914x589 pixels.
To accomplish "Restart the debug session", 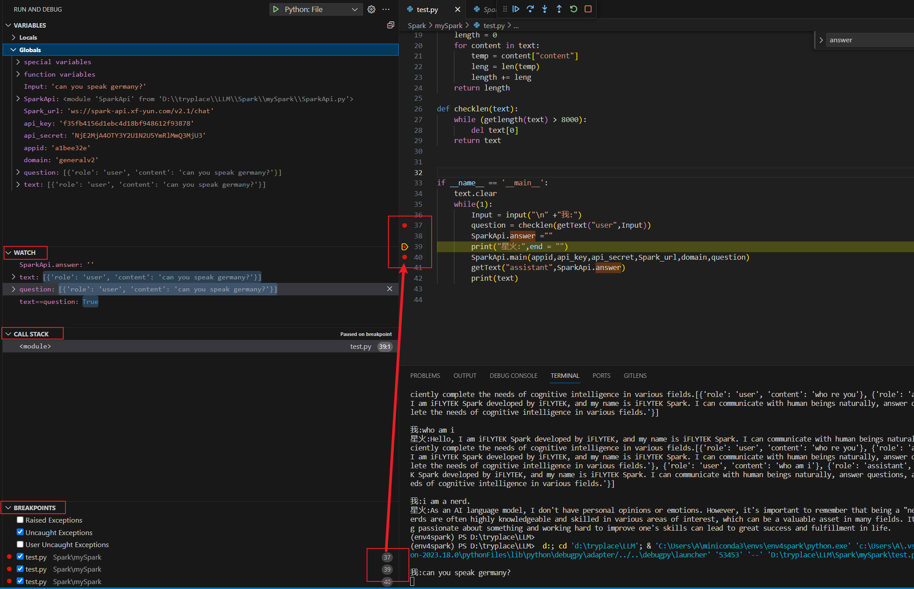I will click(574, 9).
